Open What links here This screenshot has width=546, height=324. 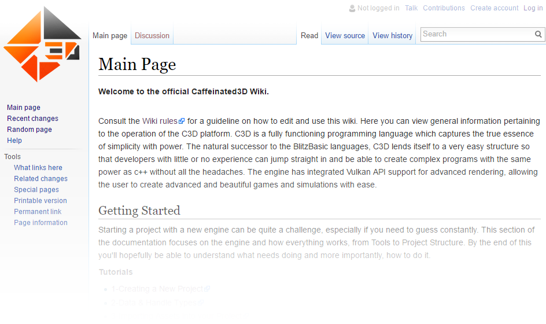(x=38, y=168)
